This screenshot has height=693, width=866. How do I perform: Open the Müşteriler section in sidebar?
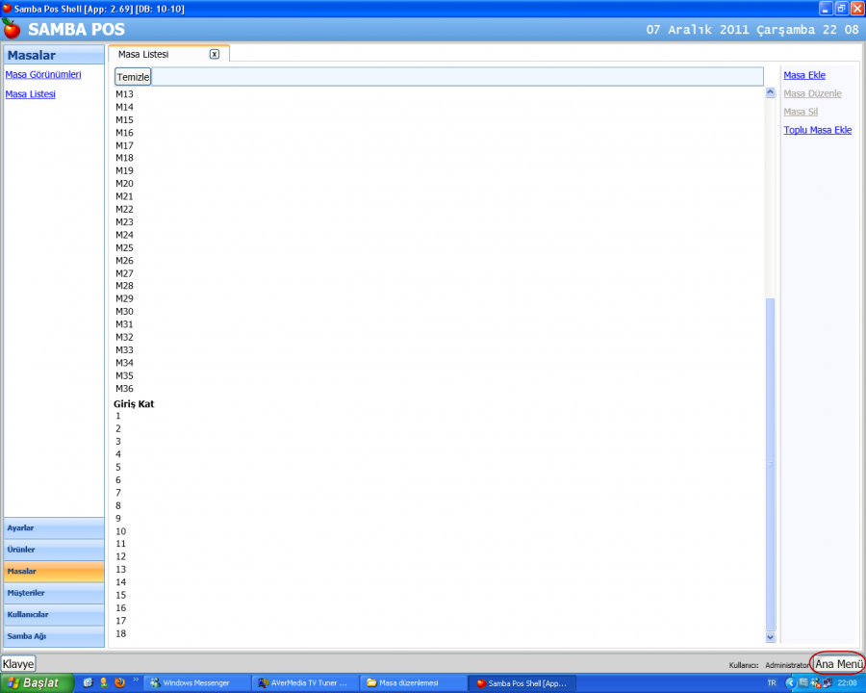[x=54, y=593]
